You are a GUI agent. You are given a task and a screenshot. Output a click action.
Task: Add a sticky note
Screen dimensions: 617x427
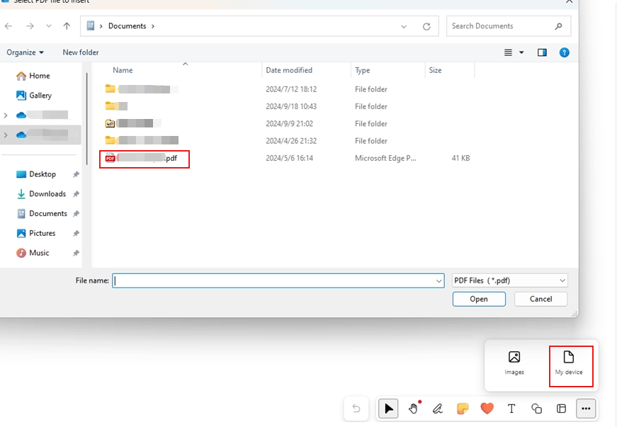463,409
